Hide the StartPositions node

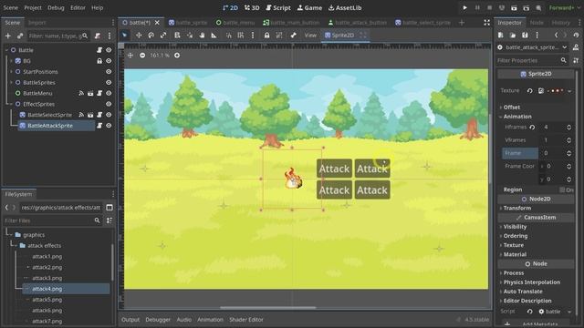[x=109, y=71]
